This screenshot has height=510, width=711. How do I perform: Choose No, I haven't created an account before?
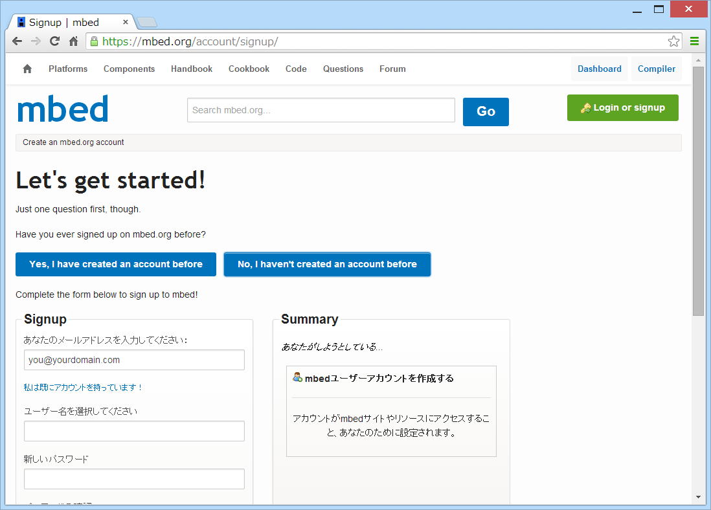point(327,264)
